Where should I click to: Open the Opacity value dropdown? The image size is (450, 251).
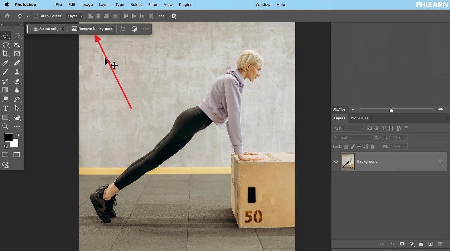[x=405, y=137]
